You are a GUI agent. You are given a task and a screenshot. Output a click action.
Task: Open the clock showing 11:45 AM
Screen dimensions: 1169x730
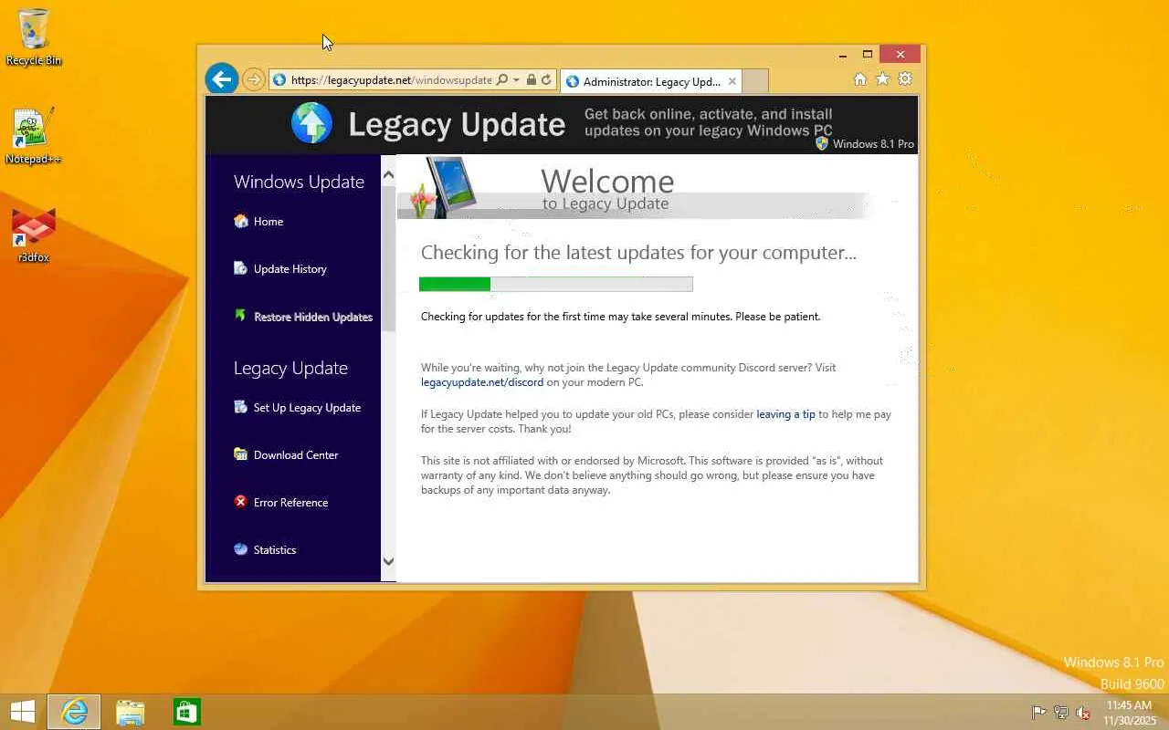click(1129, 713)
